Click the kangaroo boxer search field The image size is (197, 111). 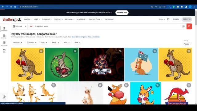pos(107,27)
